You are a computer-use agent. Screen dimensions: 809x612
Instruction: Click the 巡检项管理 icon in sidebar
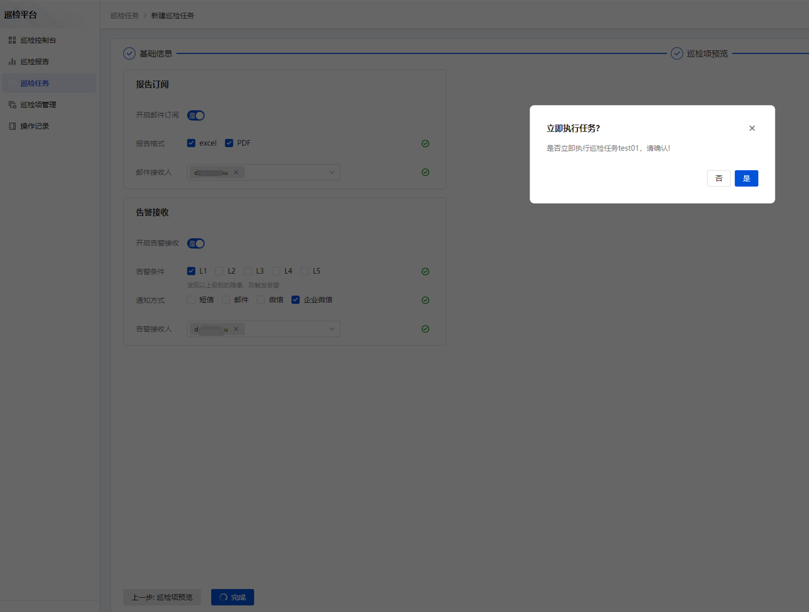(12, 105)
